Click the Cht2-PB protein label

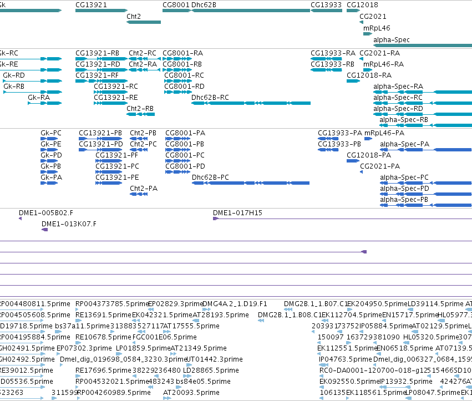pos(143,133)
